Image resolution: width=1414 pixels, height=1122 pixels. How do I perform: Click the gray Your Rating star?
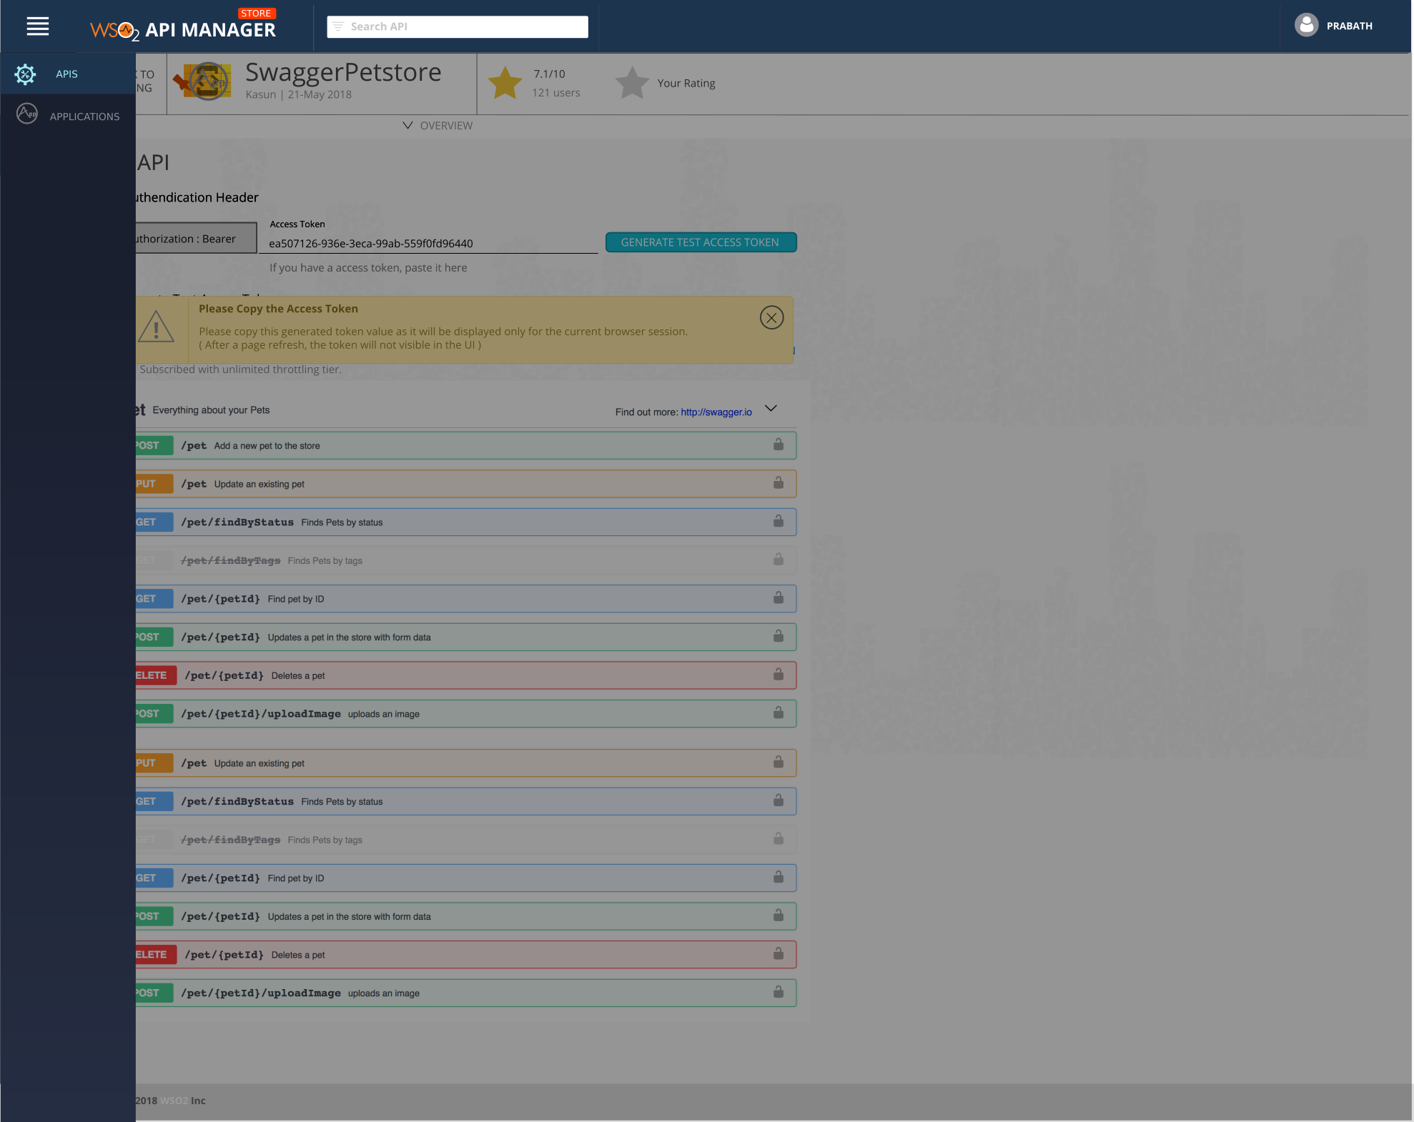pos(632,83)
